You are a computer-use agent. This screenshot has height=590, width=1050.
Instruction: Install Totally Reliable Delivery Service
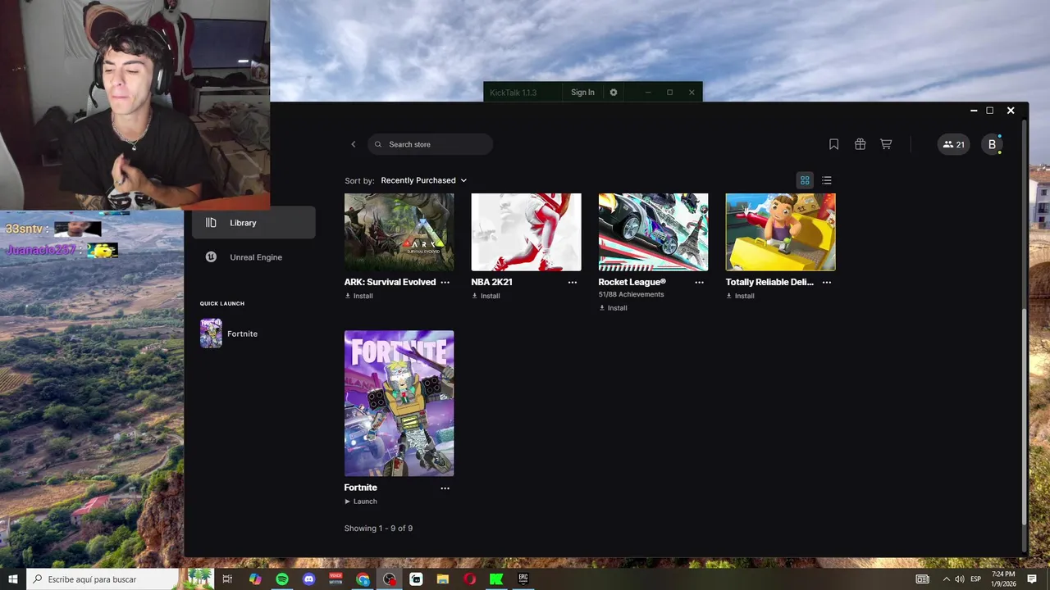(740, 296)
